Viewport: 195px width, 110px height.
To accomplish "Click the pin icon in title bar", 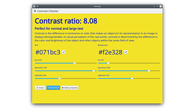I will [37, 6].
